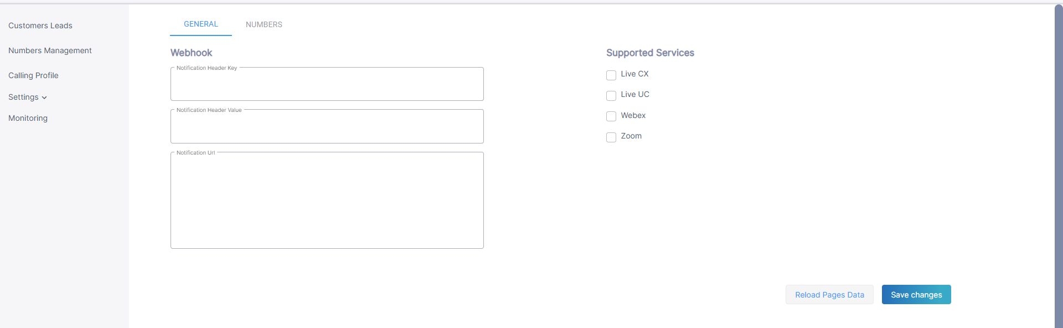The width and height of the screenshot is (1063, 328).
Task: Go to Numbers Management page
Action: pos(50,50)
